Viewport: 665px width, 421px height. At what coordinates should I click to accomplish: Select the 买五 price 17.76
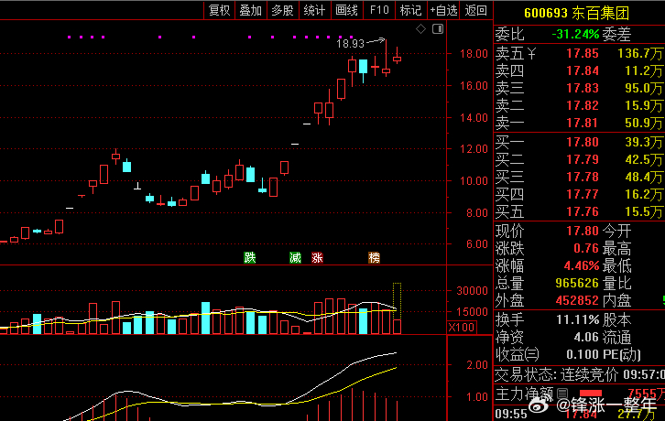583,211
